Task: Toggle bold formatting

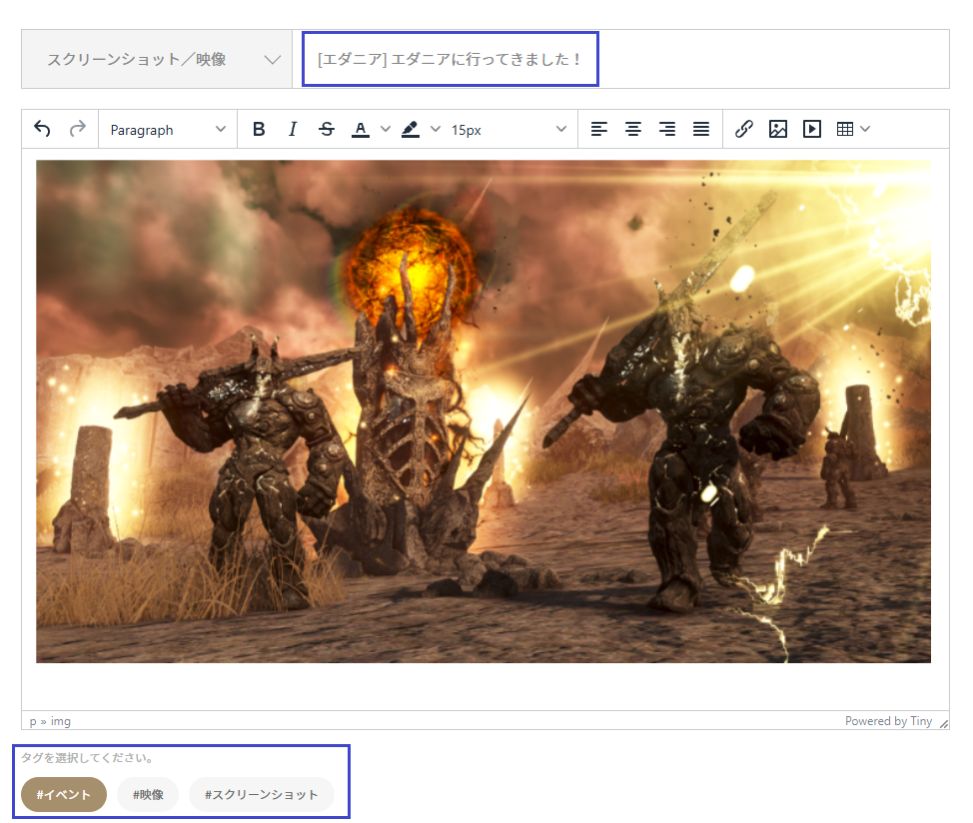Action: coord(259,129)
